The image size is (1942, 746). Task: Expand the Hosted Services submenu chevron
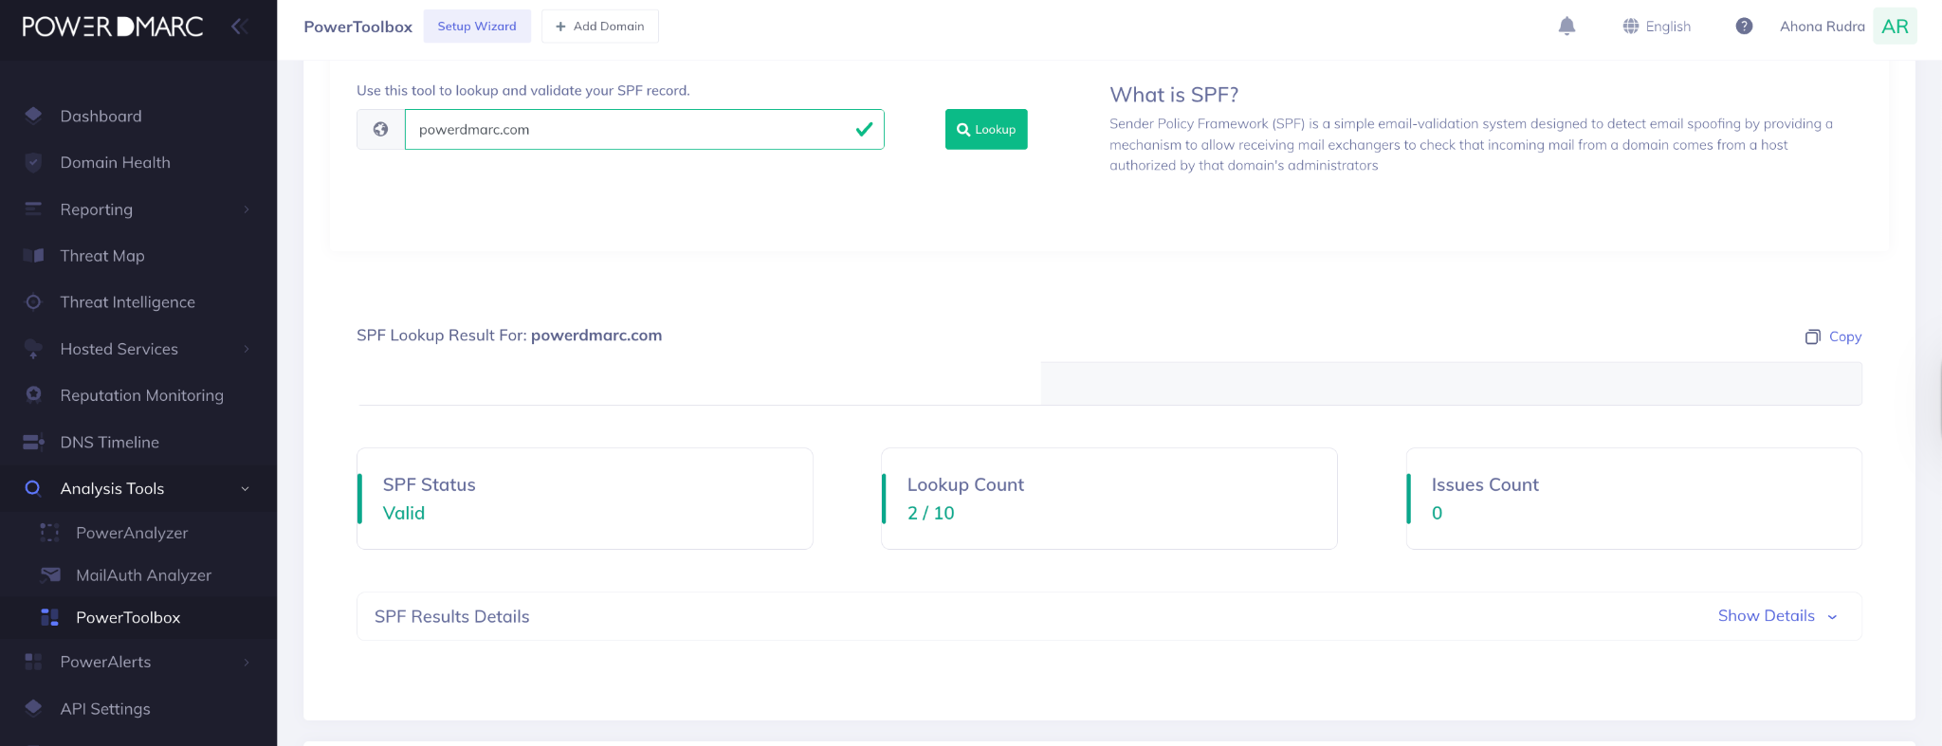[x=247, y=349]
